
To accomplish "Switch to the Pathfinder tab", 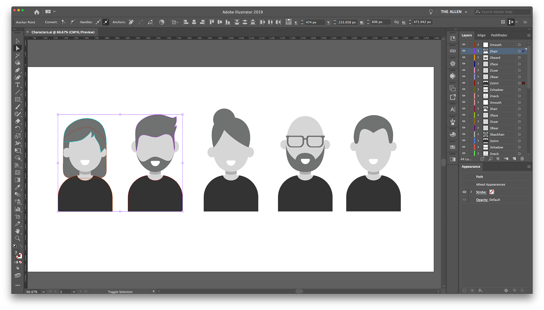I will coord(499,35).
